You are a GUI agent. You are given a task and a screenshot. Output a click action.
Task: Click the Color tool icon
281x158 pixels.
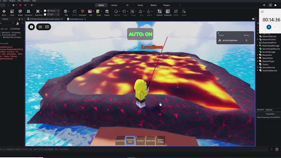[124, 12]
